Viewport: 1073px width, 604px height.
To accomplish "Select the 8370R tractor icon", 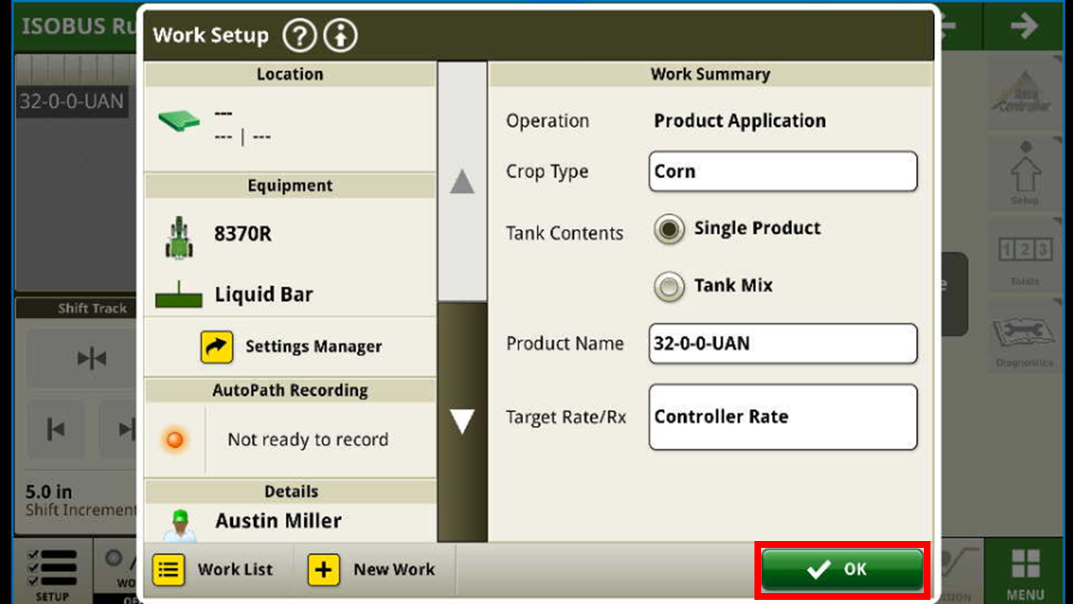I will pos(179,237).
